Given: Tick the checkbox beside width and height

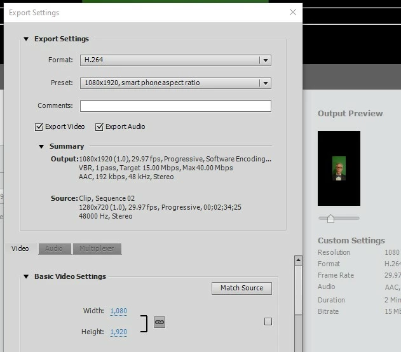Looking at the screenshot, I should (268, 322).
